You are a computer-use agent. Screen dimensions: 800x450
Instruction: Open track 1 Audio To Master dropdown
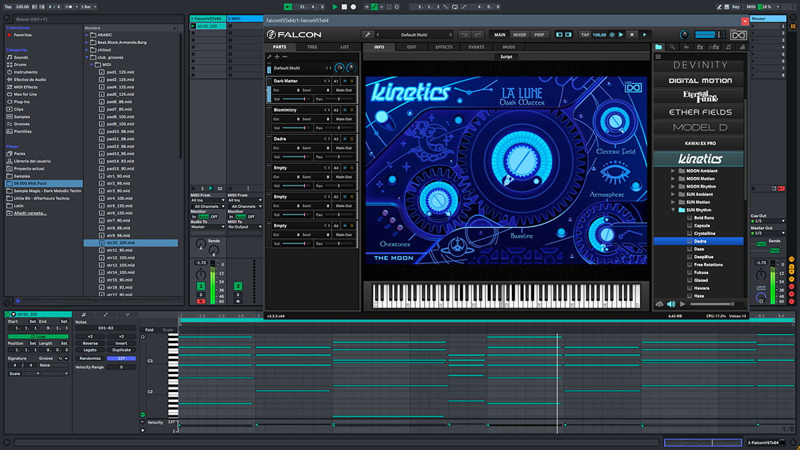[x=207, y=227]
